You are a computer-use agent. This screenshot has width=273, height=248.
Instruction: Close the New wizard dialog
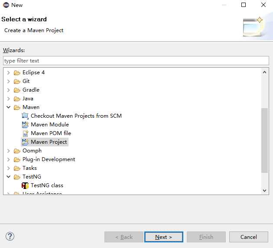pos(263,5)
